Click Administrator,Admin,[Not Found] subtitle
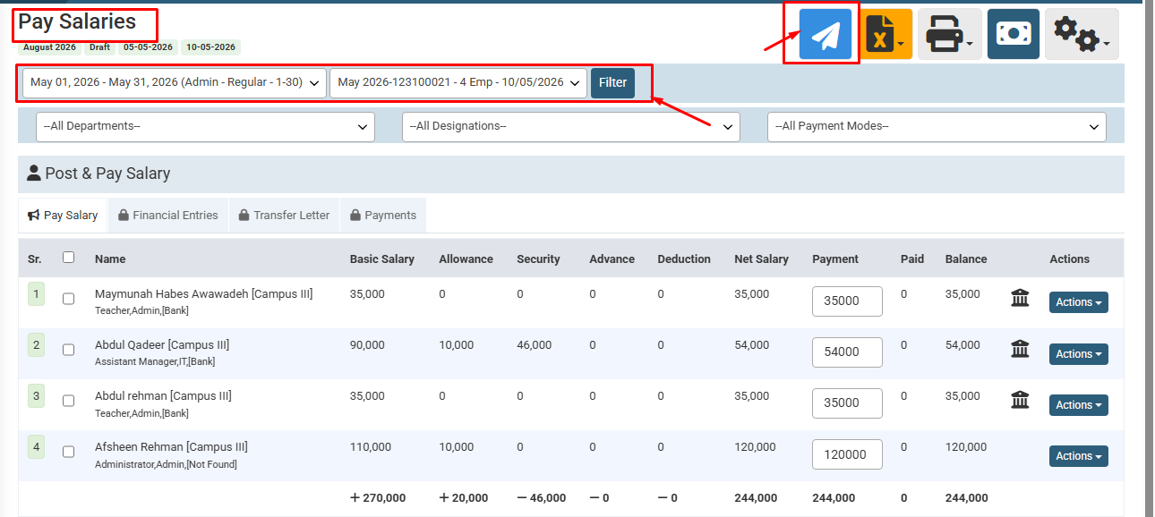This screenshot has width=1155, height=517. coord(166,465)
